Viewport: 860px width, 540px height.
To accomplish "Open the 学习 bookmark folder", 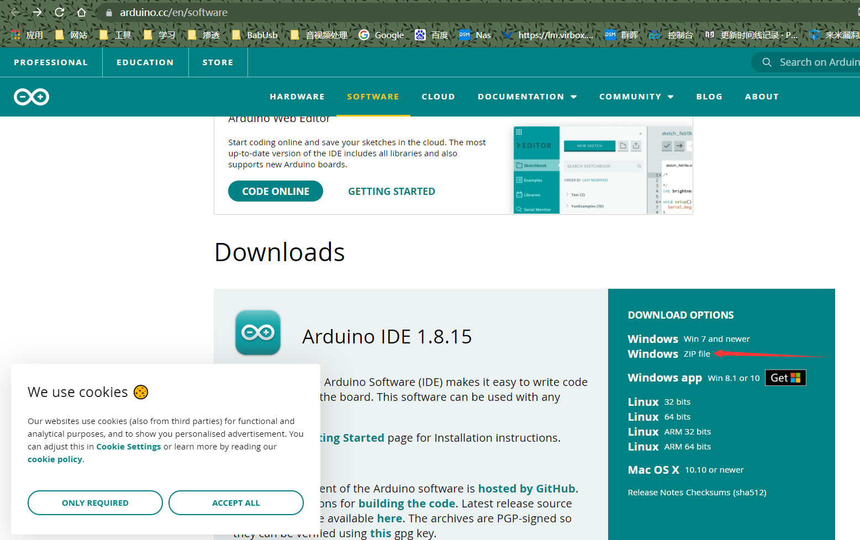I will click(x=160, y=35).
